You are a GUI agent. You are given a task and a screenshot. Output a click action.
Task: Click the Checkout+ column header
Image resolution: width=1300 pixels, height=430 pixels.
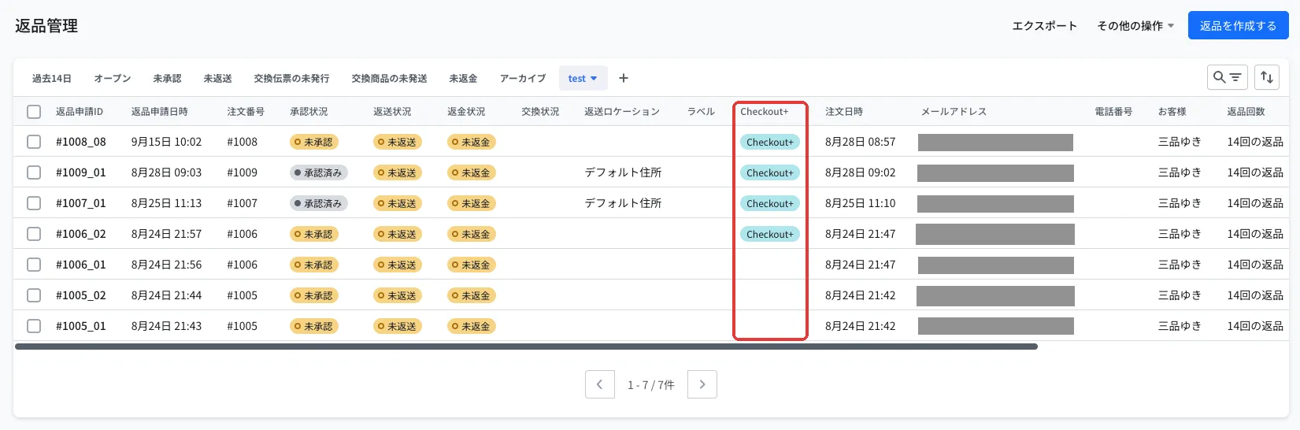pos(765,112)
